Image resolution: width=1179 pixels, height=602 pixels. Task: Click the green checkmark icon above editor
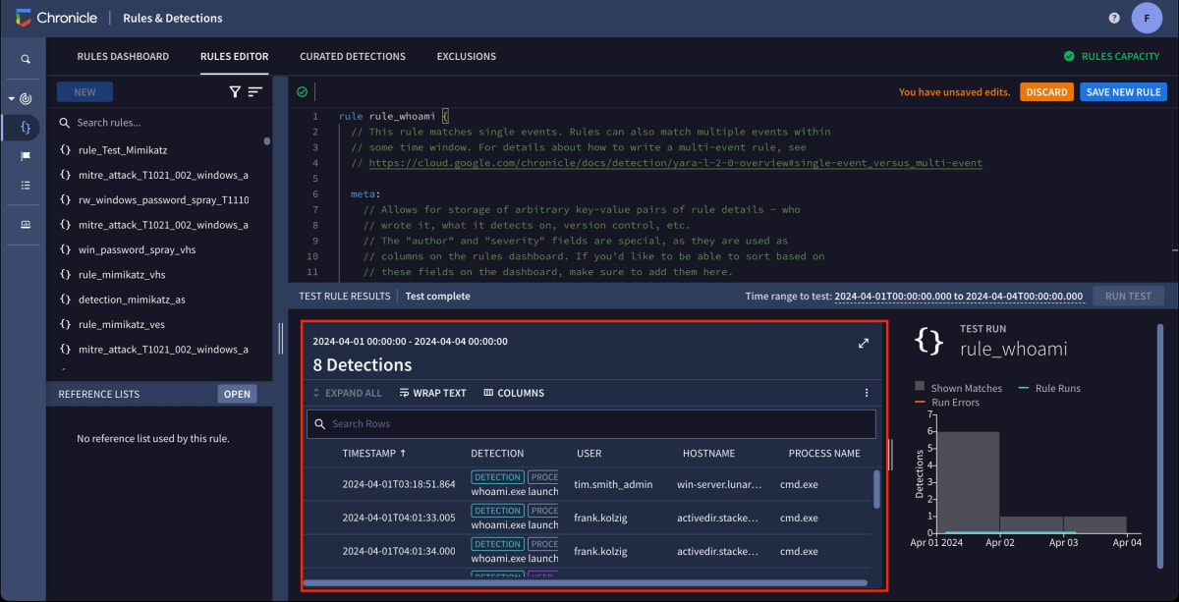(302, 92)
